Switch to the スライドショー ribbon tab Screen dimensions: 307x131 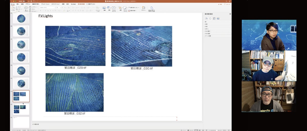(56, 4)
